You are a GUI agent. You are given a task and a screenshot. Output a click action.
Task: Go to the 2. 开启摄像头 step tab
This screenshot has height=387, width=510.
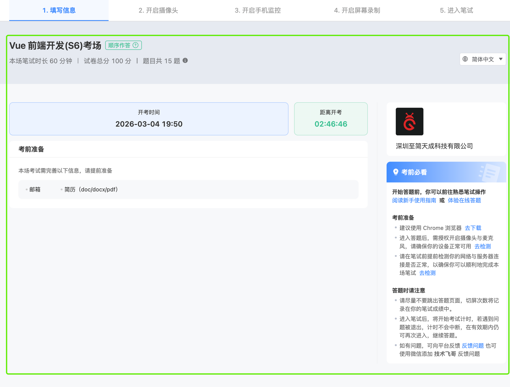[x=158, y=10]
